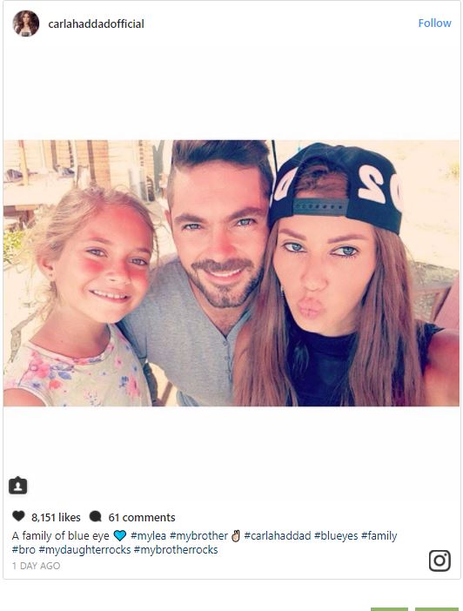This screenshot has height=611, width=463.
Task: Click the carlahaddadofficial profile avatar
Action: pos(26,23)
